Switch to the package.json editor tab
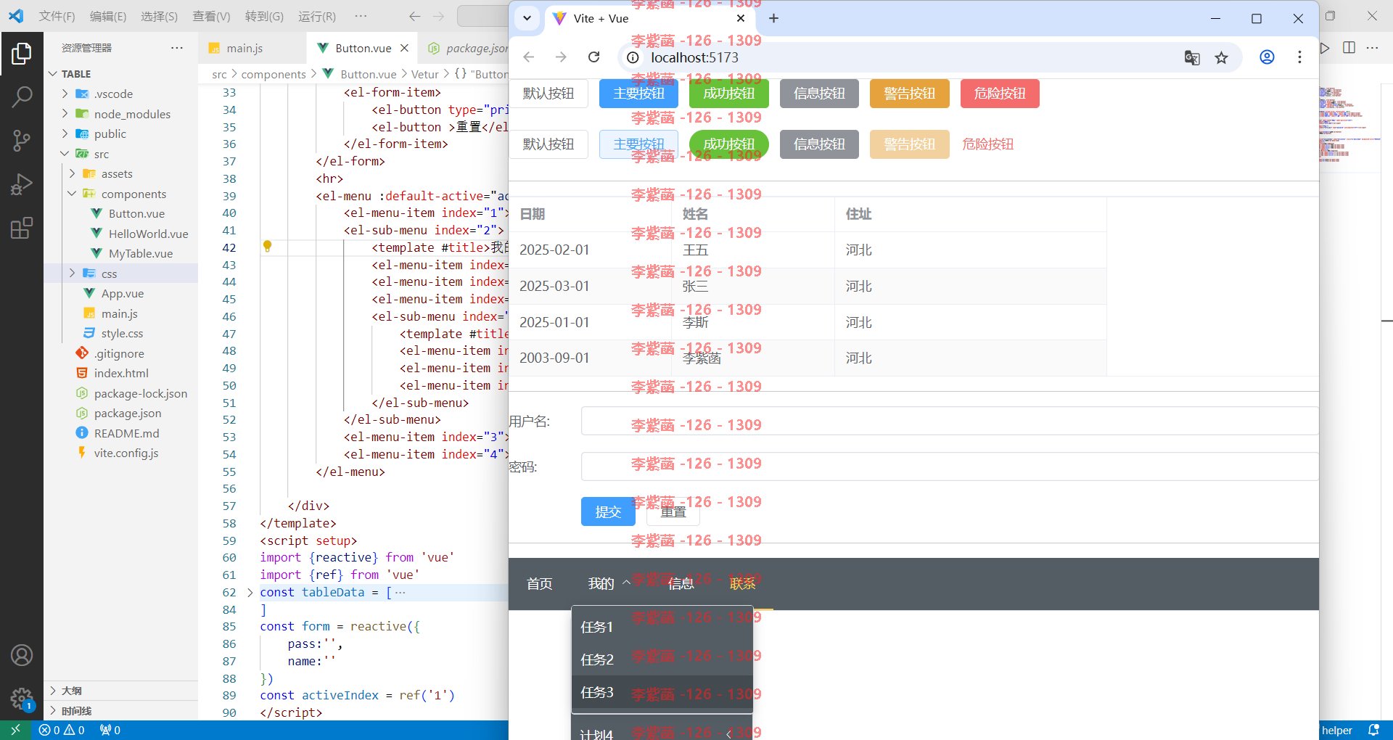The width and height of the screenshot is (1393, 740). pyautogui.click(x=468, y=48)
